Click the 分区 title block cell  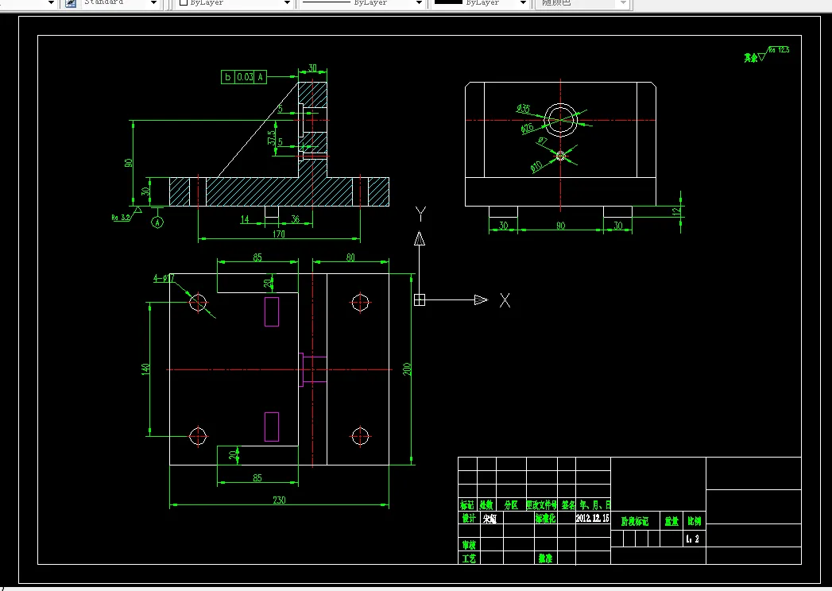click(x=510, y=504)
